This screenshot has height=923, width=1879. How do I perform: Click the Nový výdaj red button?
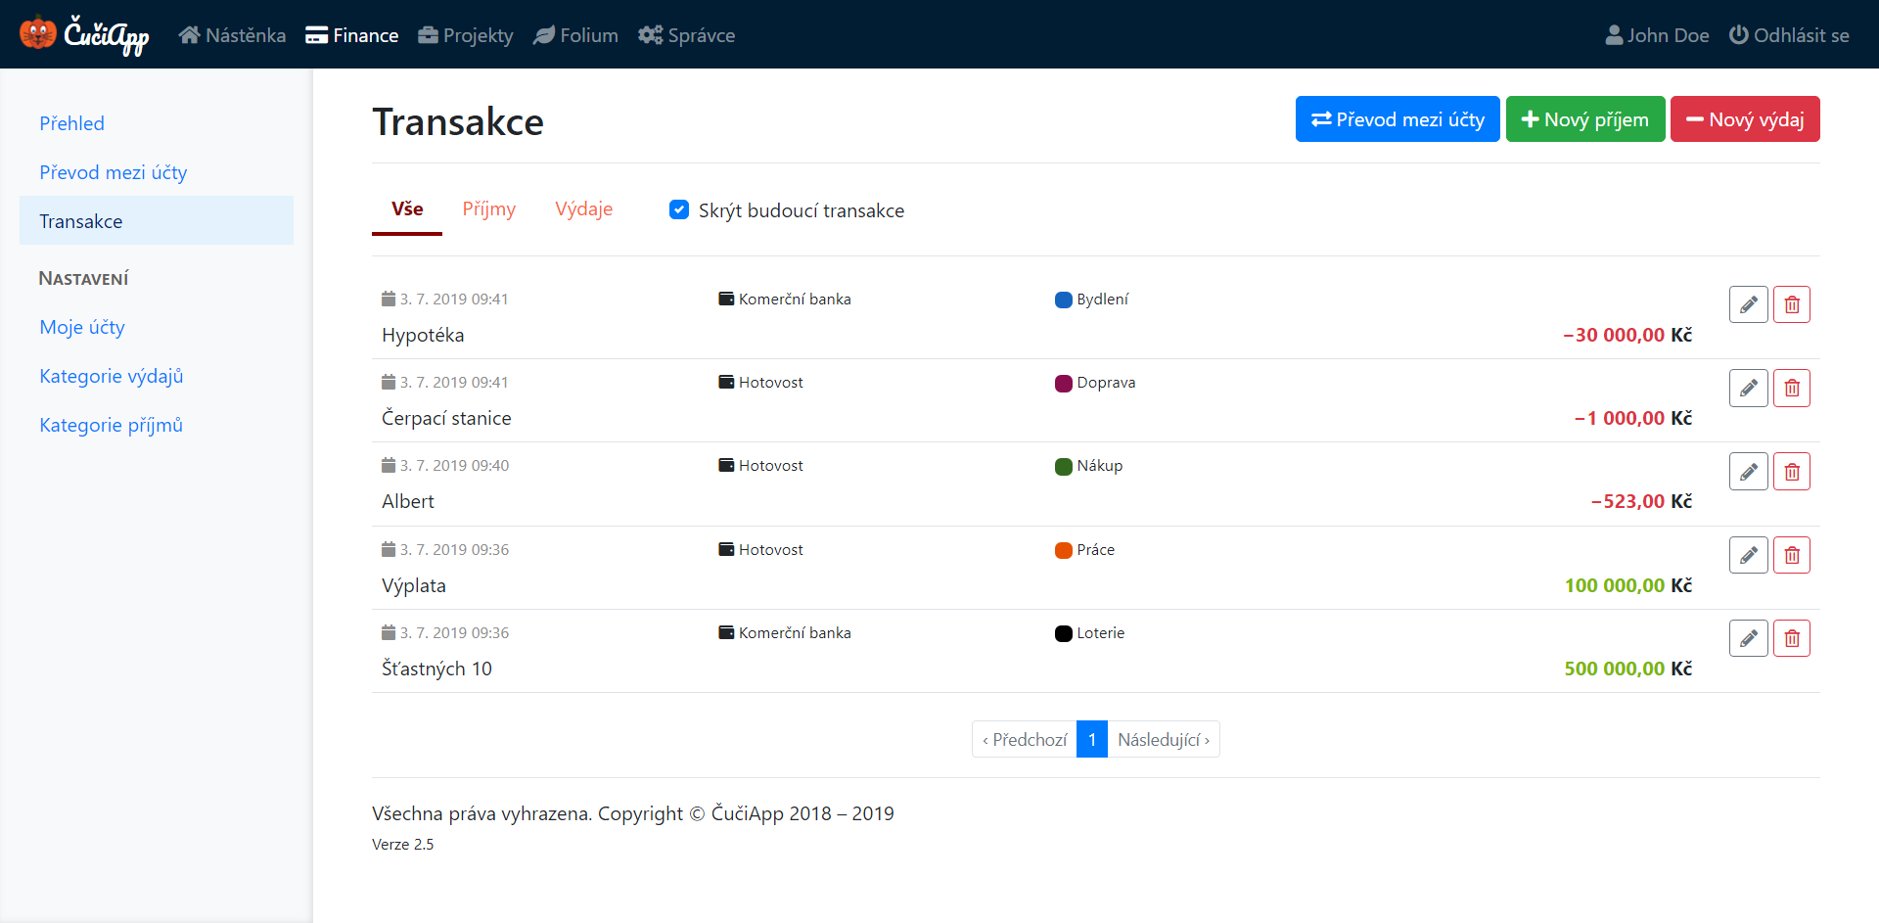point(1745,119)
